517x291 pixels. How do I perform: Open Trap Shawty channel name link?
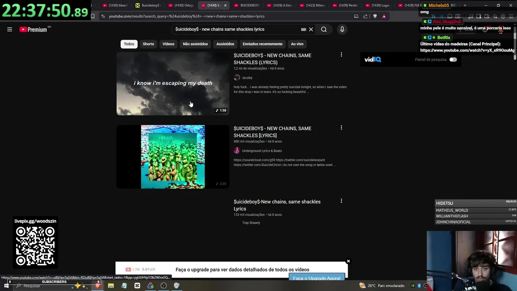click(251, 223)
